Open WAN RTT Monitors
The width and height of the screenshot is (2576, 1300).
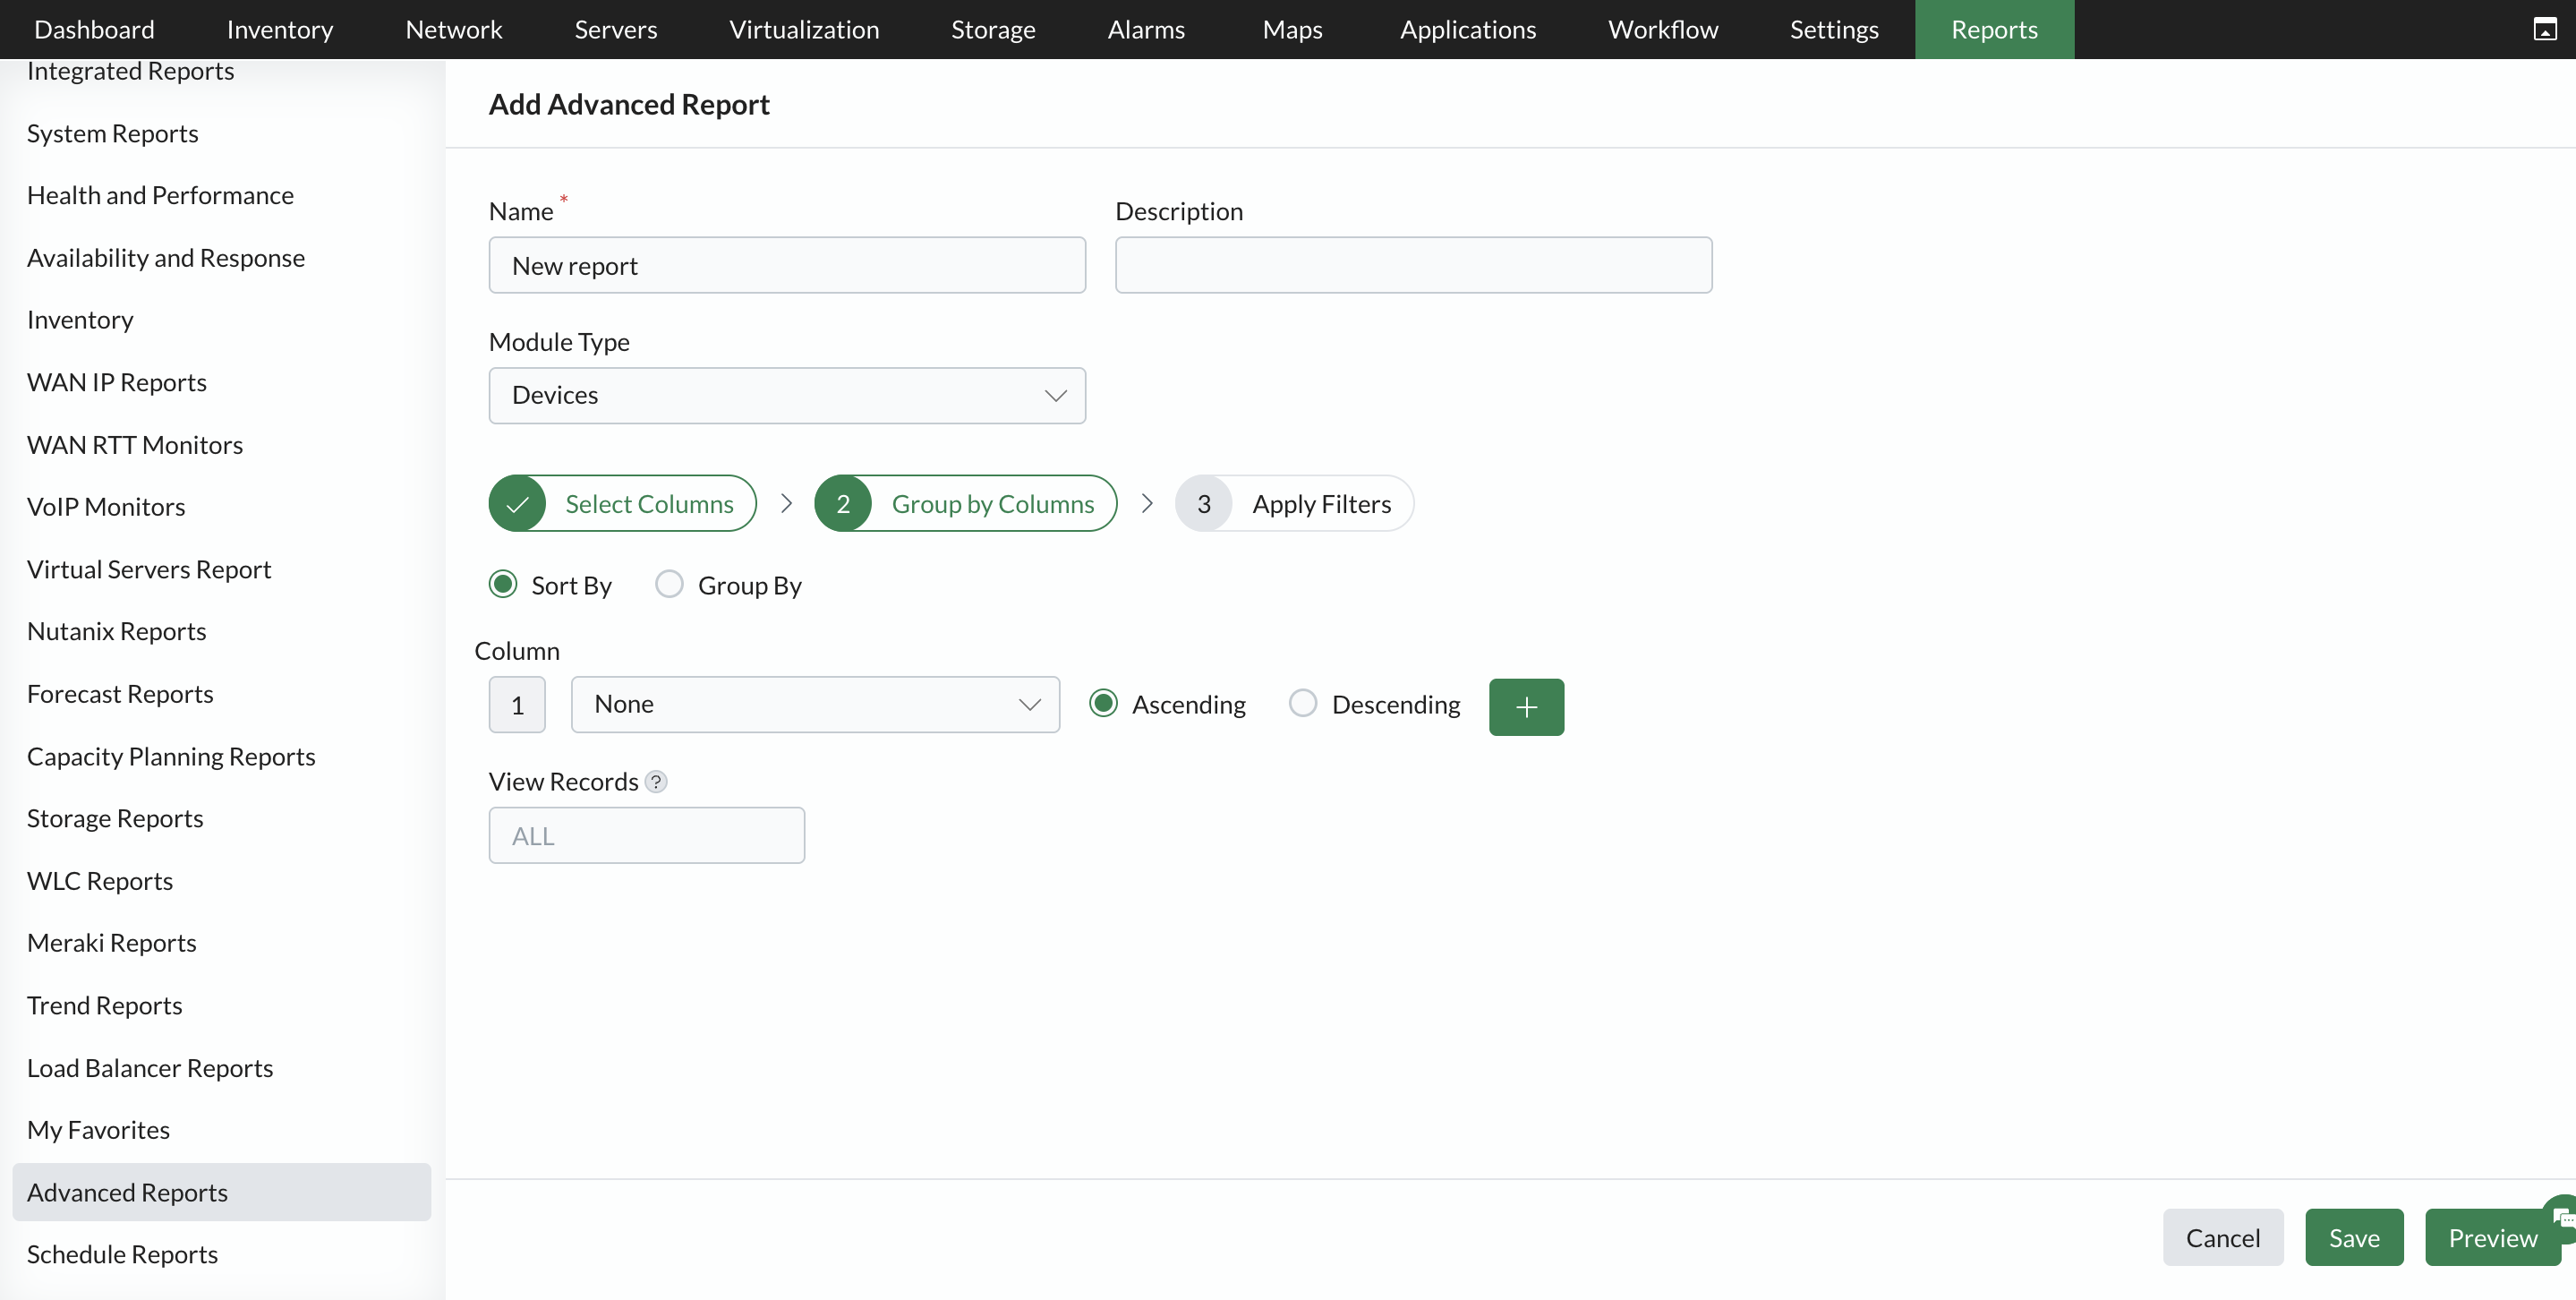134,445
